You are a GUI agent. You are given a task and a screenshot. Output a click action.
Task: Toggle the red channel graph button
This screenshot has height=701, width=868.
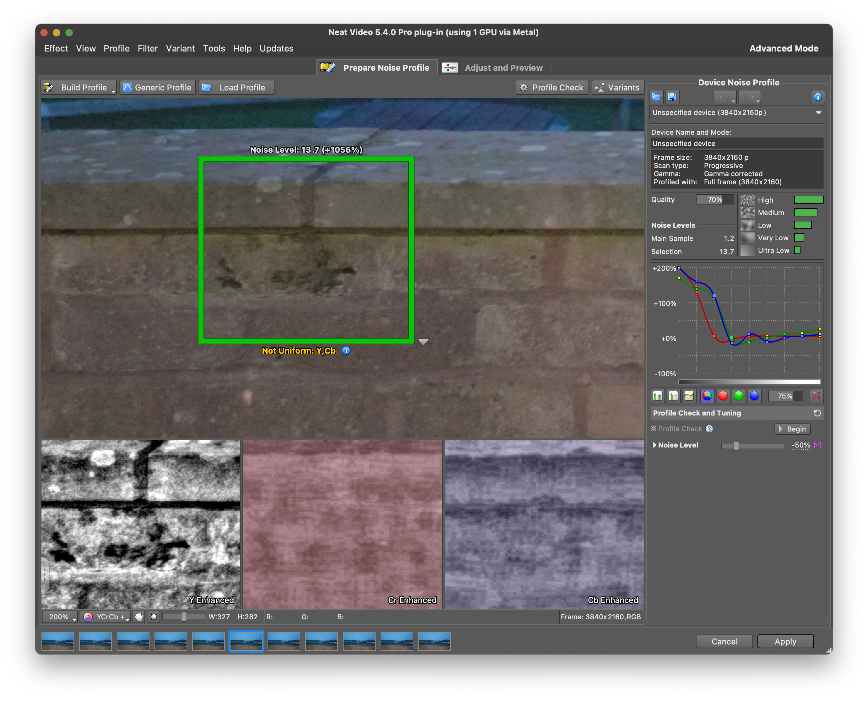723,396
